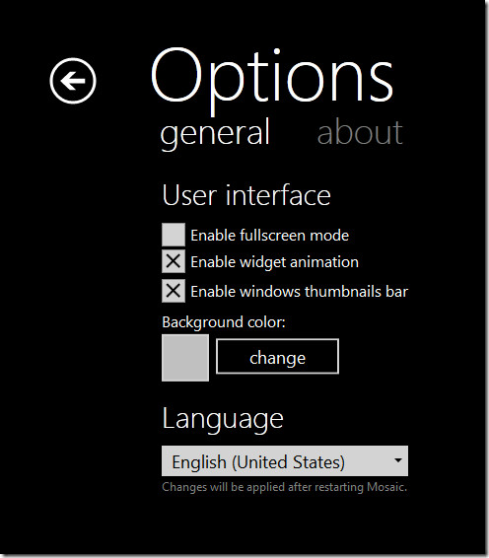The image size is (489, 558).
Task: Click the Options page title
Action: click(273, 80)
